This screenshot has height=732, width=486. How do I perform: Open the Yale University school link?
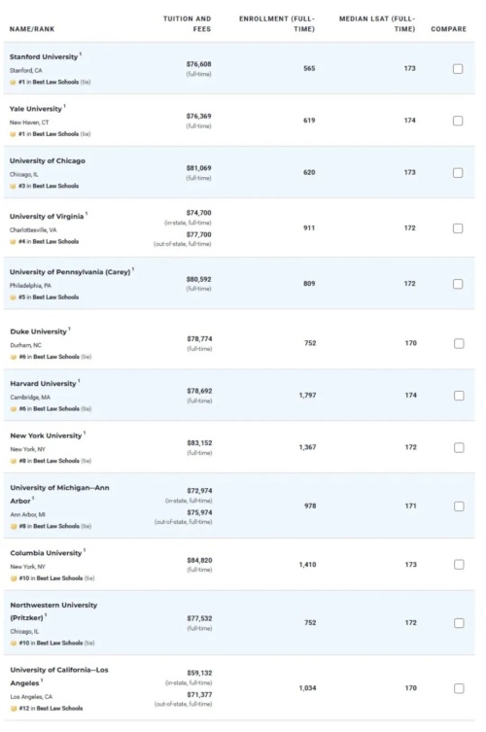click(x=36, y=109)
